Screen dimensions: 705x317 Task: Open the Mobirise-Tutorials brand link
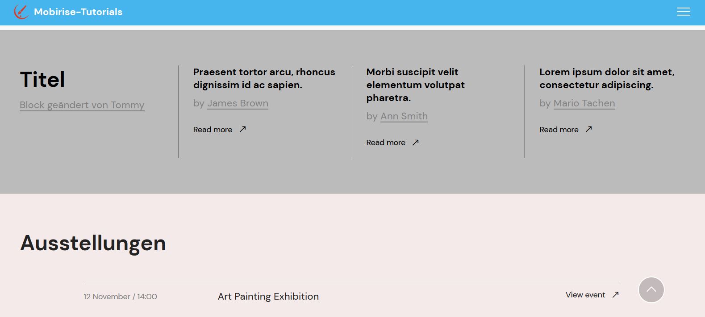(x=78, y=12)
